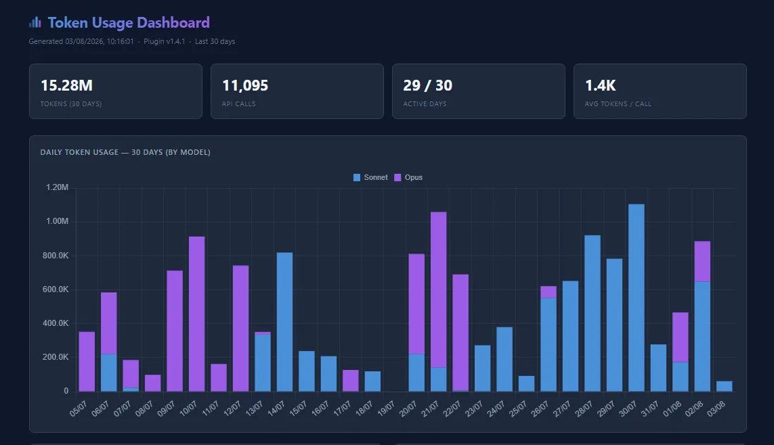Image resolution: width=774 pixels, height=445 pixels.
Task: Click the 800.0K y-axis label
Action: pos(56,255)
